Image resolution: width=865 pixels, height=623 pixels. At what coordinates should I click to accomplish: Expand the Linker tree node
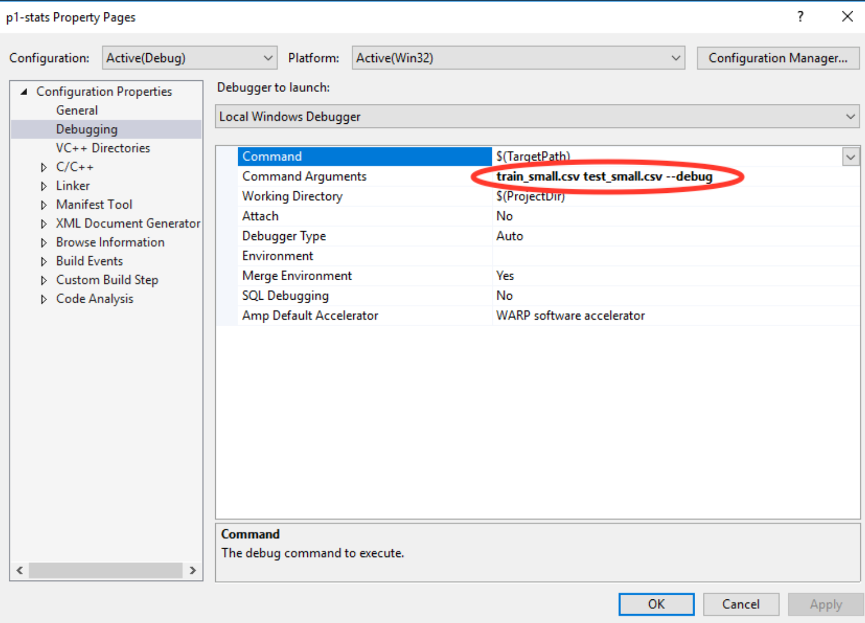pos(44,186)
